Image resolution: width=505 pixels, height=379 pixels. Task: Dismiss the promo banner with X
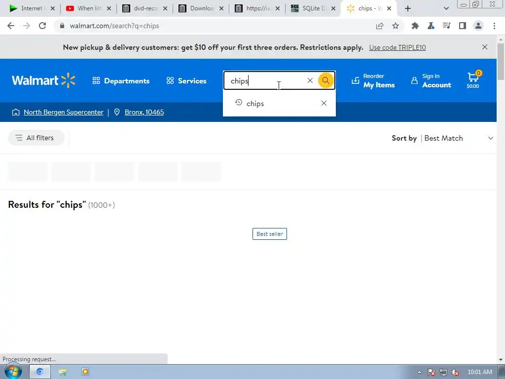click(485, 47)
